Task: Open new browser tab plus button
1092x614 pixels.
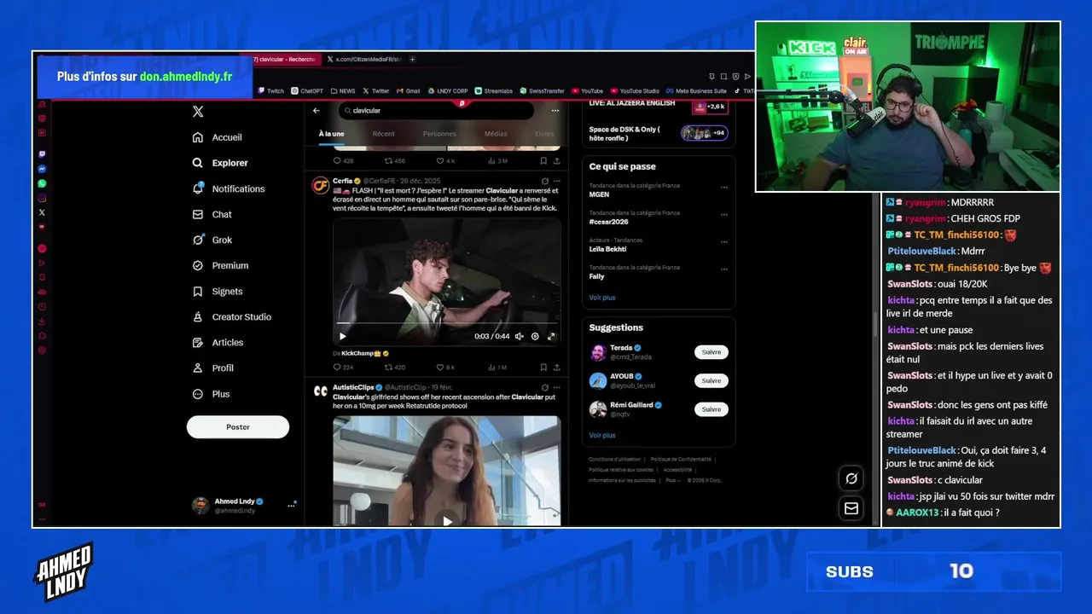Action: click(x=412, y=59)
